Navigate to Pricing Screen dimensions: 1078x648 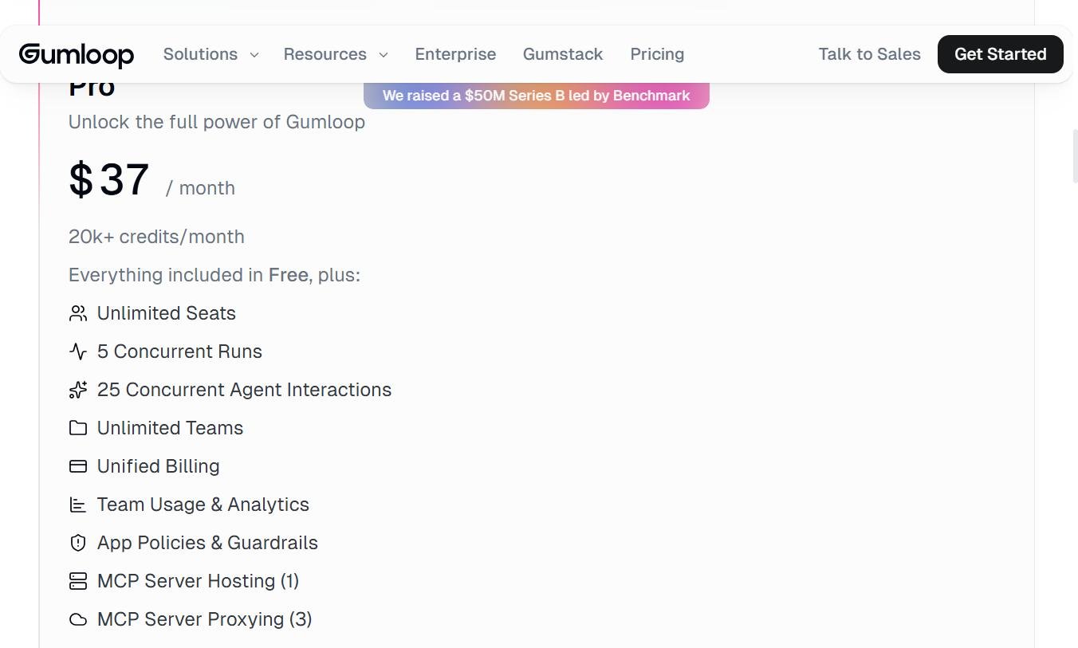[657, 54]
